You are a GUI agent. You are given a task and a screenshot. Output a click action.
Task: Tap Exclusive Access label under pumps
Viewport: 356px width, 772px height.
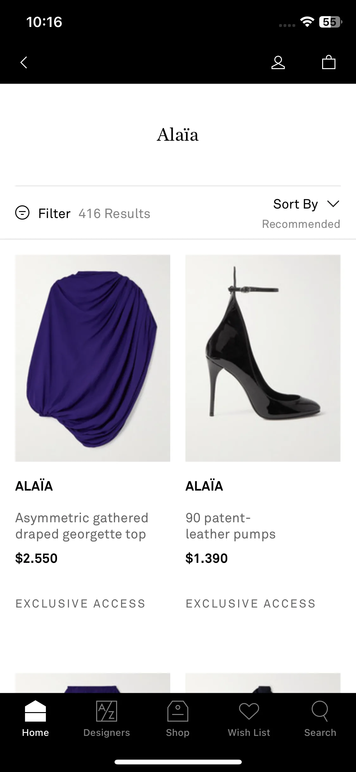(x=251, y=604)
